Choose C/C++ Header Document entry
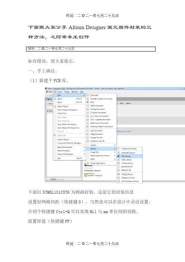 pos(100,119)
